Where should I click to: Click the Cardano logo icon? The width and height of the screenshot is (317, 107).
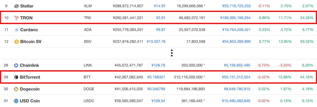pyautogui.click(x=16, y=30)
